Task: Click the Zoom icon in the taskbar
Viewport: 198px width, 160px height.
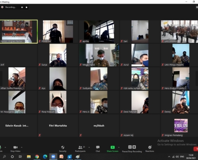Action: pyautogui.click(x=53, y=157)
